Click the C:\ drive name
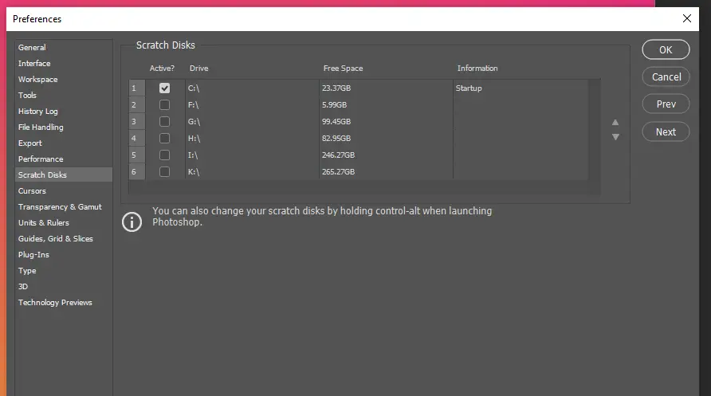This screenshot has height=396, width=711. [194, 88]
